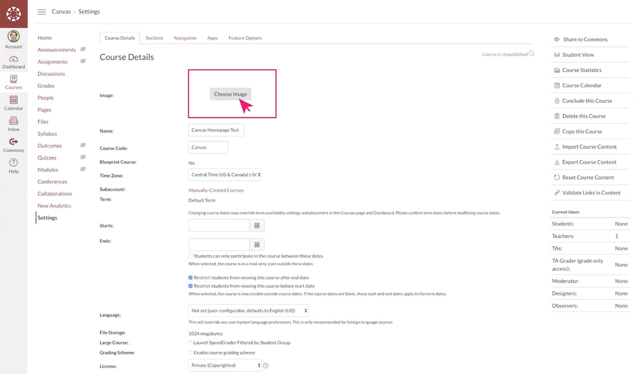Viewport: 638px width, 374px height.
Task: Click the License help question mark icon
Action: pyautogui.click(x=266, y=366)
